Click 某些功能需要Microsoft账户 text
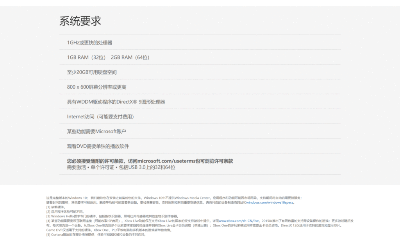Screen dimensions: 400x251 point(96,131)
